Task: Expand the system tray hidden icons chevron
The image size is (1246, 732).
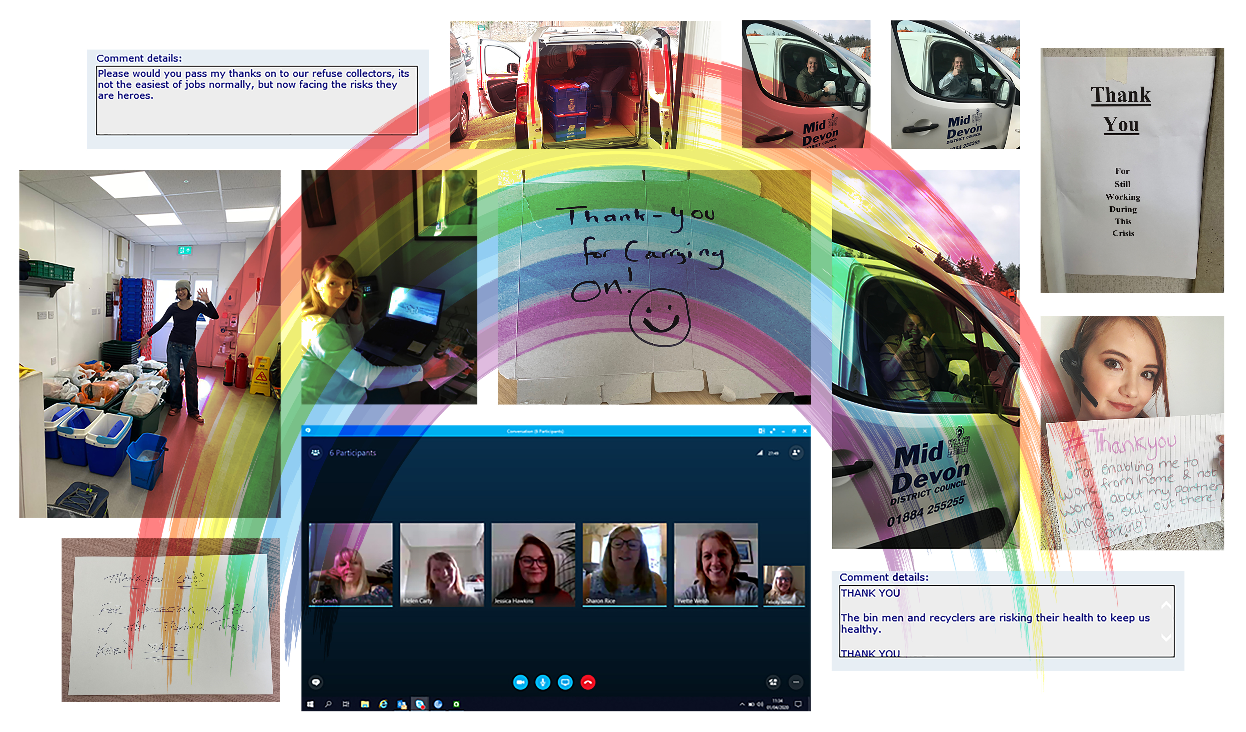Action: coord(742,704)
